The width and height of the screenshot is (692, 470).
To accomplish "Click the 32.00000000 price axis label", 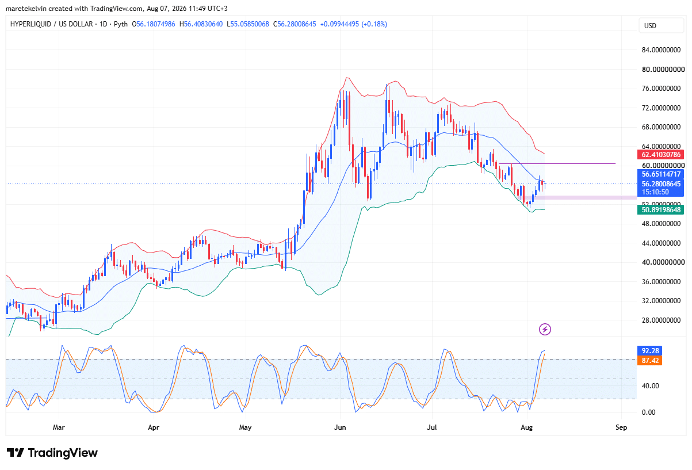I will pyautogui.click(x=662, y=301).
